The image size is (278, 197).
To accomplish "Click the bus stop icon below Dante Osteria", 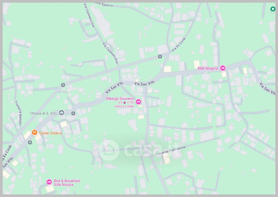I will (x=30, y=142).
